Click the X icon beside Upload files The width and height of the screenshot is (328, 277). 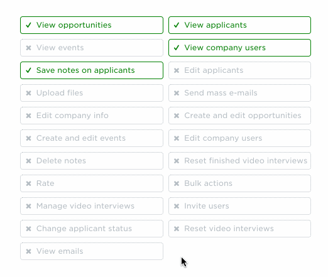[28, 93]
